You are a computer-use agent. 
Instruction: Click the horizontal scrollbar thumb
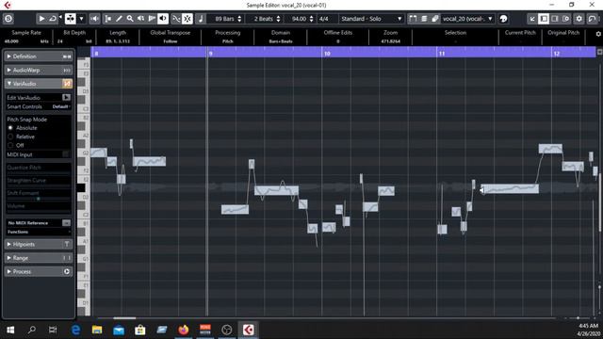tap(124, 318)
